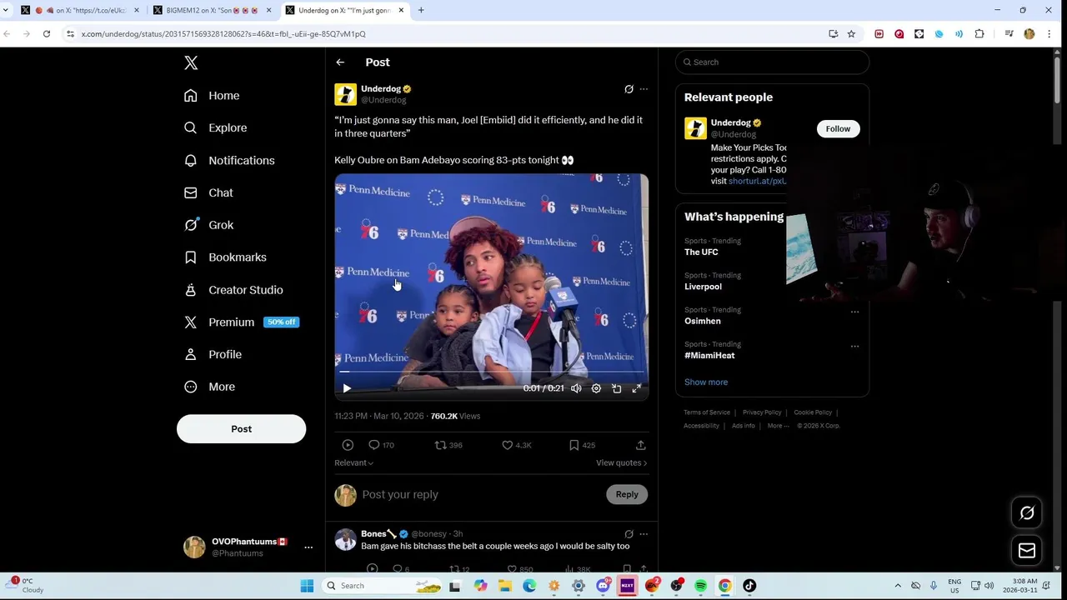Click the sidebar Post button
Viewport: 1067px width, 600px height.
241,428
